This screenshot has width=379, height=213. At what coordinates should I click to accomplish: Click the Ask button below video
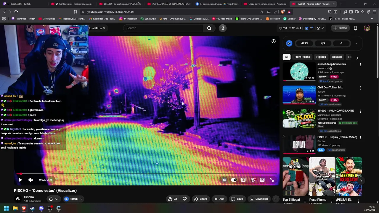(219, 199)
